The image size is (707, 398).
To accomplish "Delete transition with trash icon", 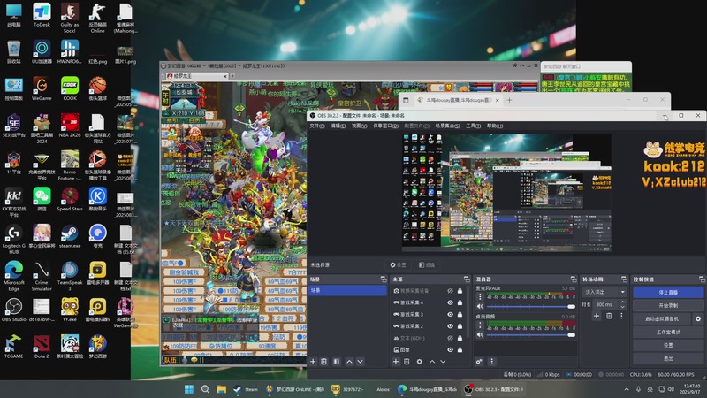I will (x=609, y=316).
